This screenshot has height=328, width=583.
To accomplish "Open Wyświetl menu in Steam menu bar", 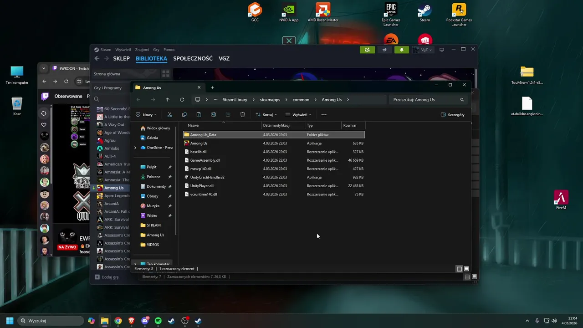I will 123,50.
